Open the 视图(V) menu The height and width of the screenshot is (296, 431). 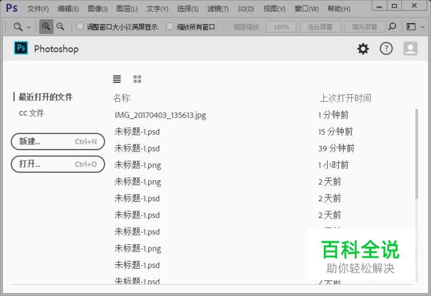coord(274,9)
